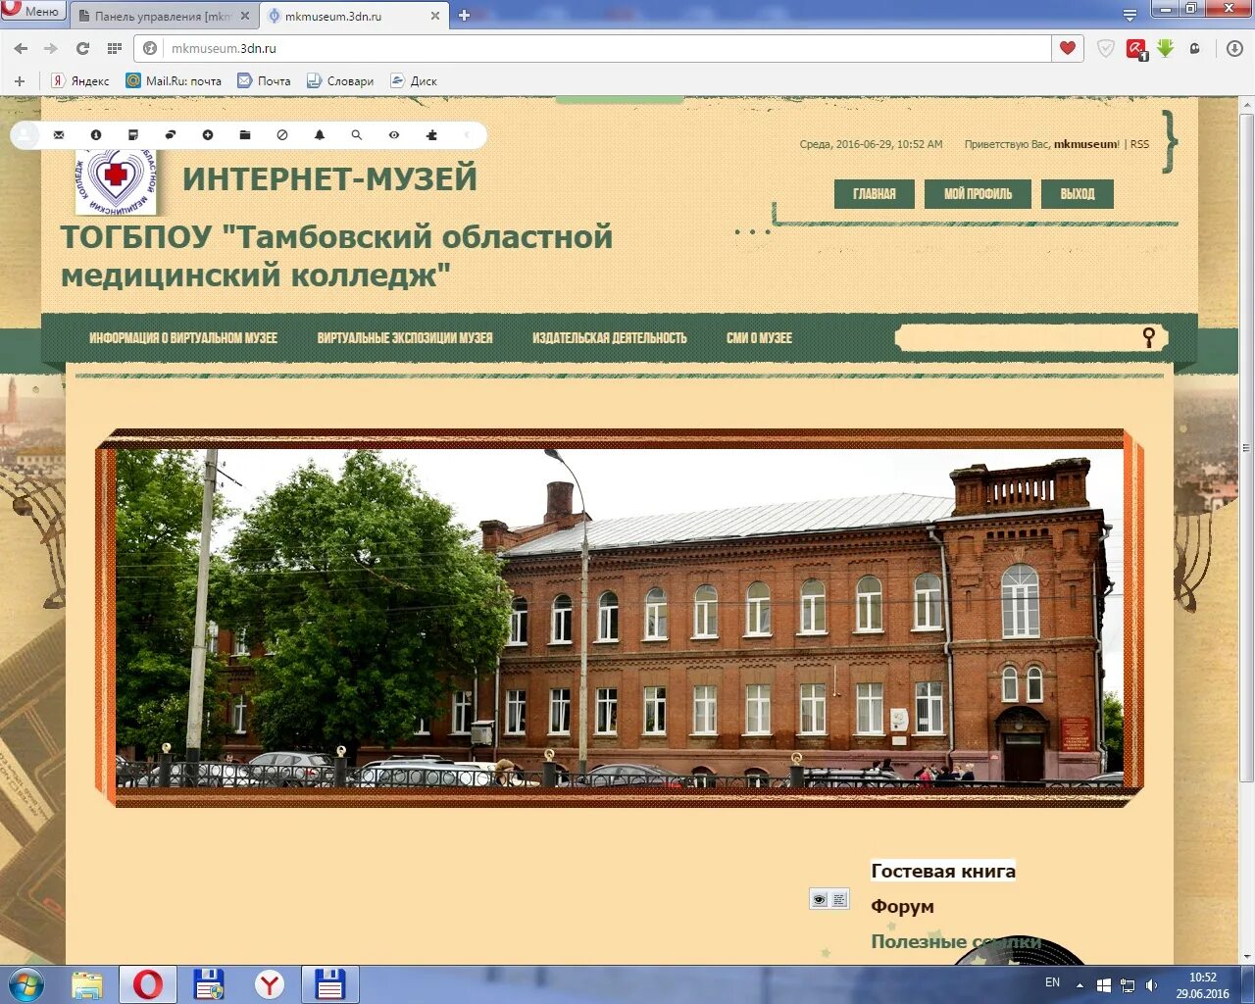Image resolution: width=1255 pixels, height=1004 pixels.
Task: Close the Панель управления tab
Action: click(245, 16)
